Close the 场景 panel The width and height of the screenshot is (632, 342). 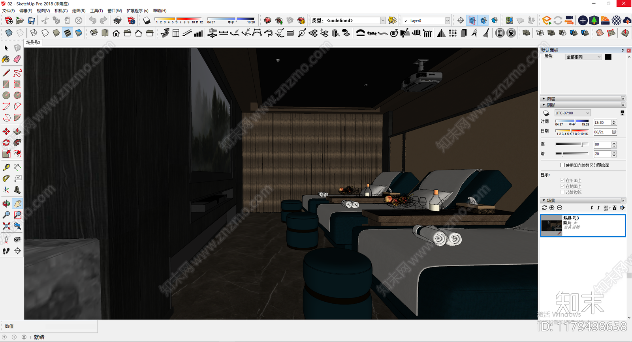pos(623,200)
